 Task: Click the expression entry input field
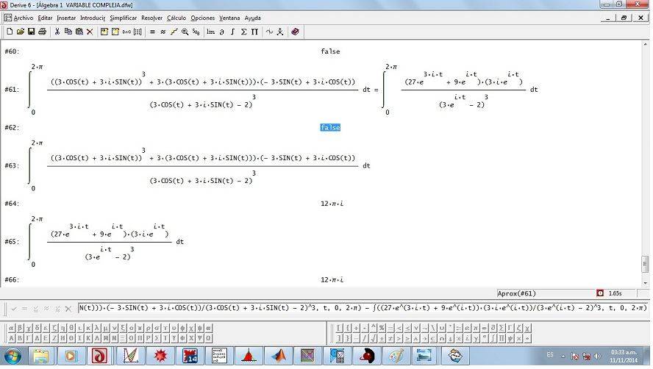360,308
